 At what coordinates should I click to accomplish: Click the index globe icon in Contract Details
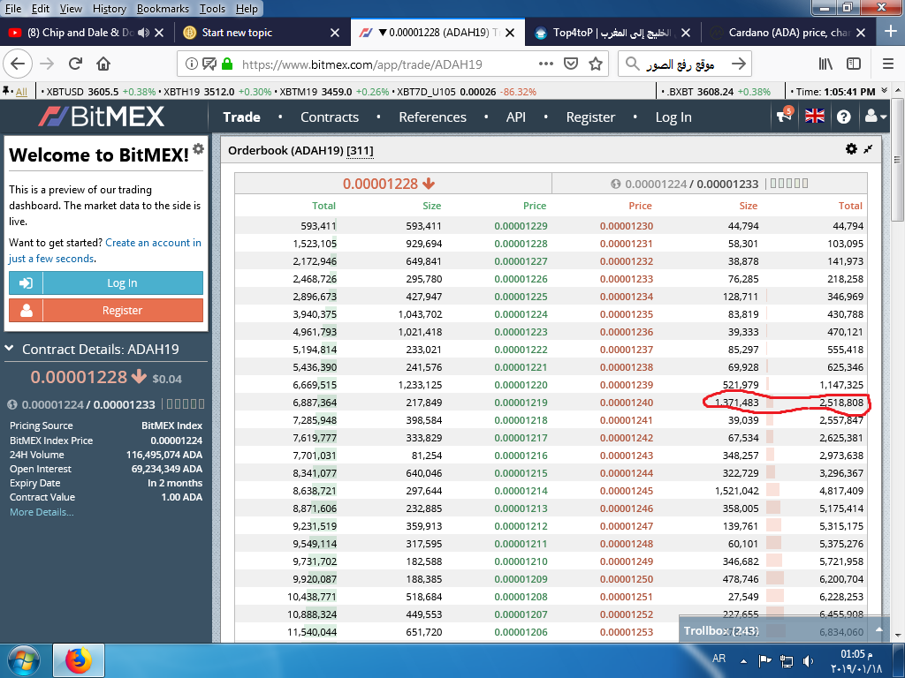12,404
